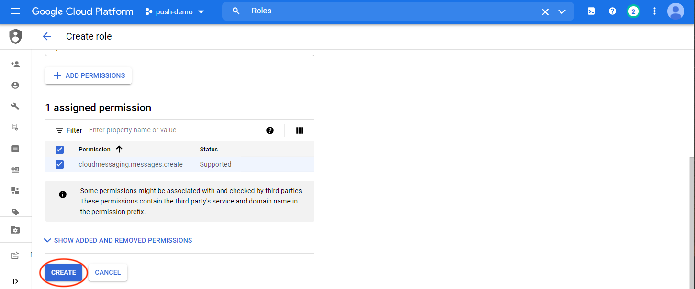The image size is (695, 289).
Task: Clear the Roles search text
Action: [x=545, y=12]
